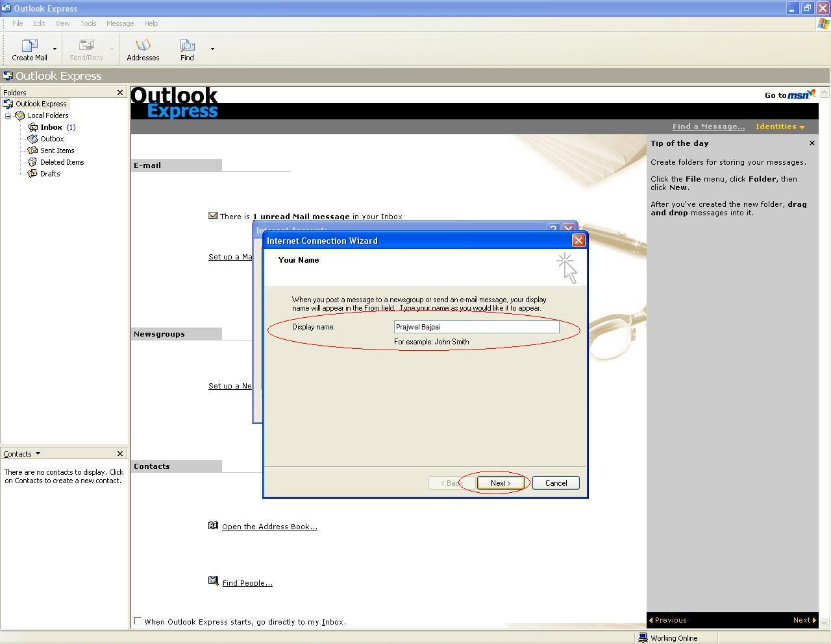Click the Open the Address Book icon

click(x=213, y=526)
